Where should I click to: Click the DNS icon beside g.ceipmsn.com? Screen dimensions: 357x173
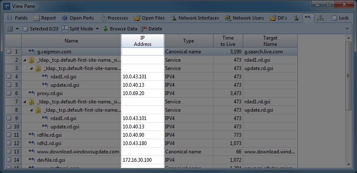32,51
